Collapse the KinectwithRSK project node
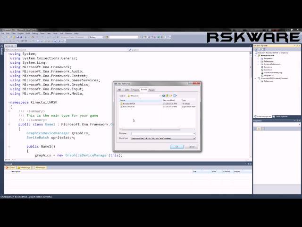The width and height of the screenshot is (302, 227). 255,56
